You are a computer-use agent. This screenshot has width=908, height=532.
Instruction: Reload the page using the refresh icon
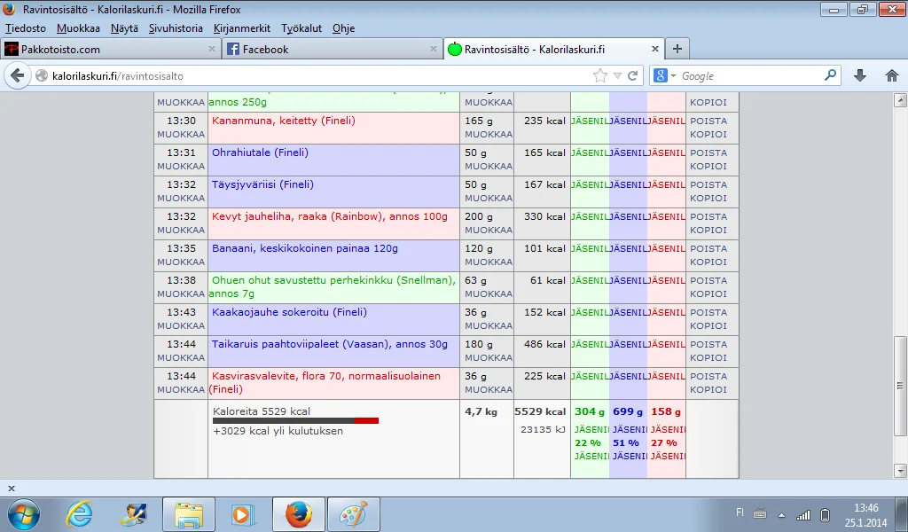(x=633, y=76)
